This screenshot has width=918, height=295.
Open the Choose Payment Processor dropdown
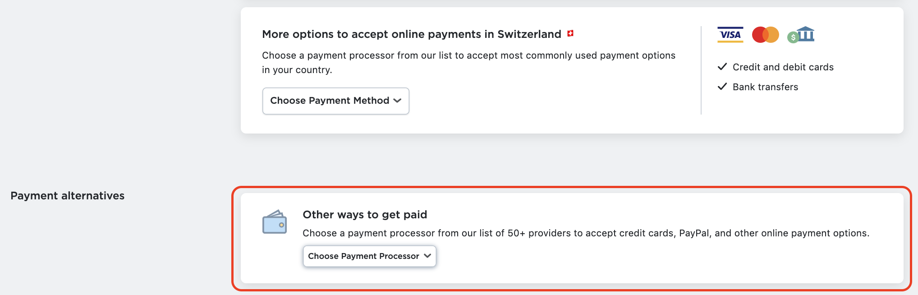pos(363,256)
